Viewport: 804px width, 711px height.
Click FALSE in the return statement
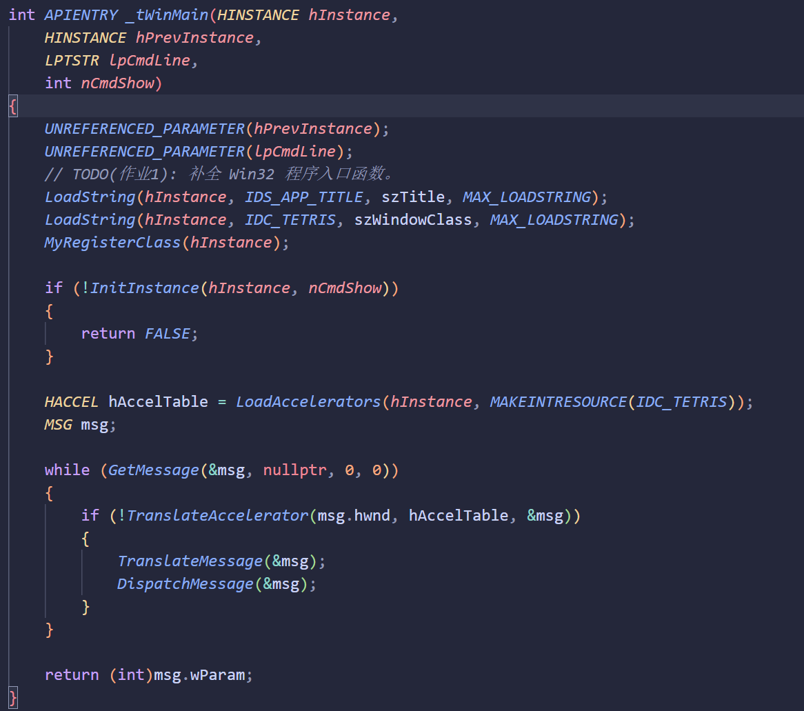[x=168, y=334]
